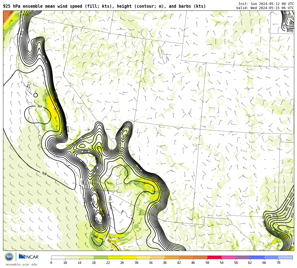Select the 54-58 kts pink swatch
Screen dimensions: 297x268
(229, 257)
